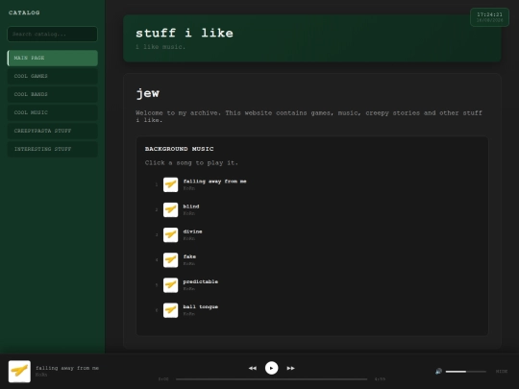Click album art beside the song blind
Image resolution: width=519 pixels, height=389 pixels.
point(170,209)
